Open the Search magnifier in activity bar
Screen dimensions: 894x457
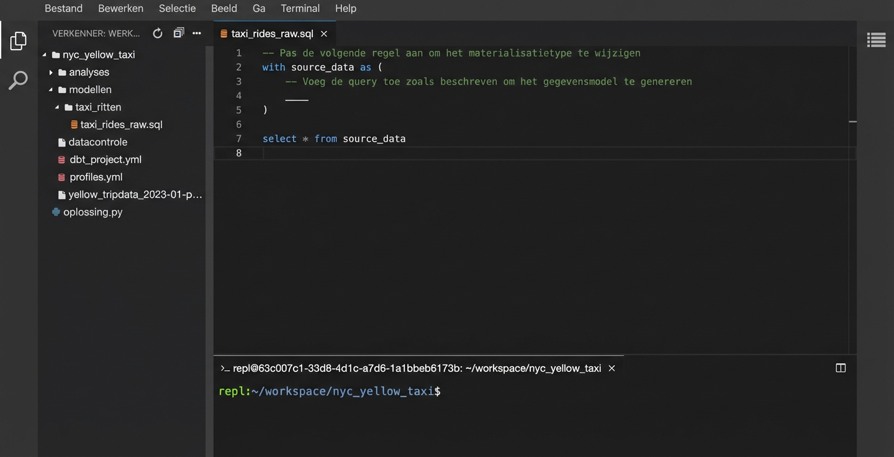coord(19,80)
